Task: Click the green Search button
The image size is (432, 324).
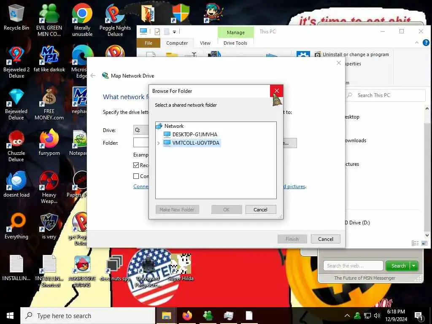Action: click(x=398, y=266)
